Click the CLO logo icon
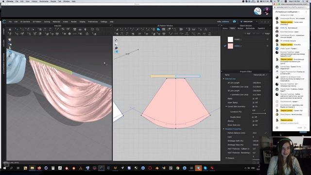The image size is (311, 175). point(4,21)
